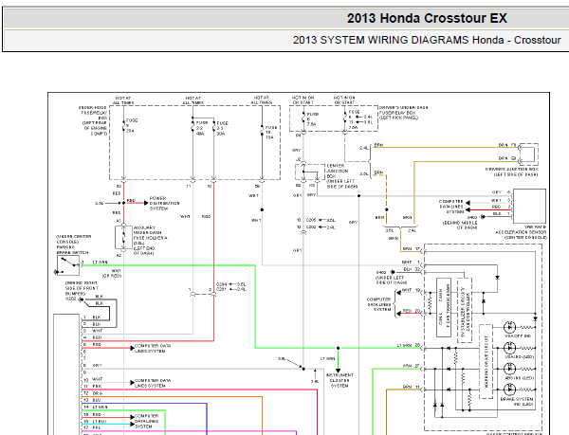
Task: Click the "AUXILIARY UNDER-DASH FUSE HOLDER A" label
Action: pyautogui.click(x=150, y=233)
